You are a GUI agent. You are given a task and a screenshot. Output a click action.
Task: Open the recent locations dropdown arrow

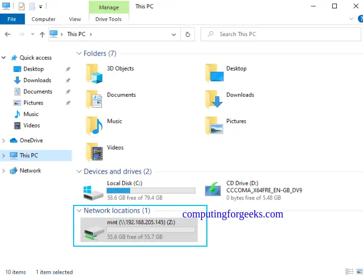[x=32, y=34]
